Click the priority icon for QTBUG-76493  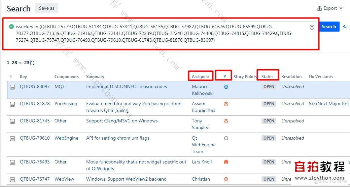tap(226, 162)
